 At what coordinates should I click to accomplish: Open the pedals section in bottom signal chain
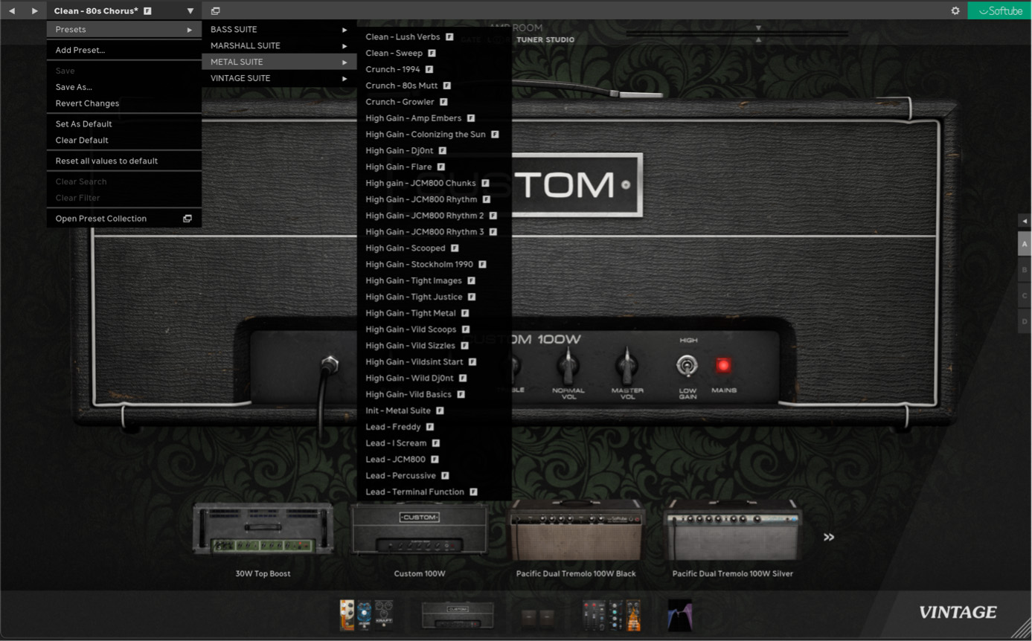click(x=366, y=615)
